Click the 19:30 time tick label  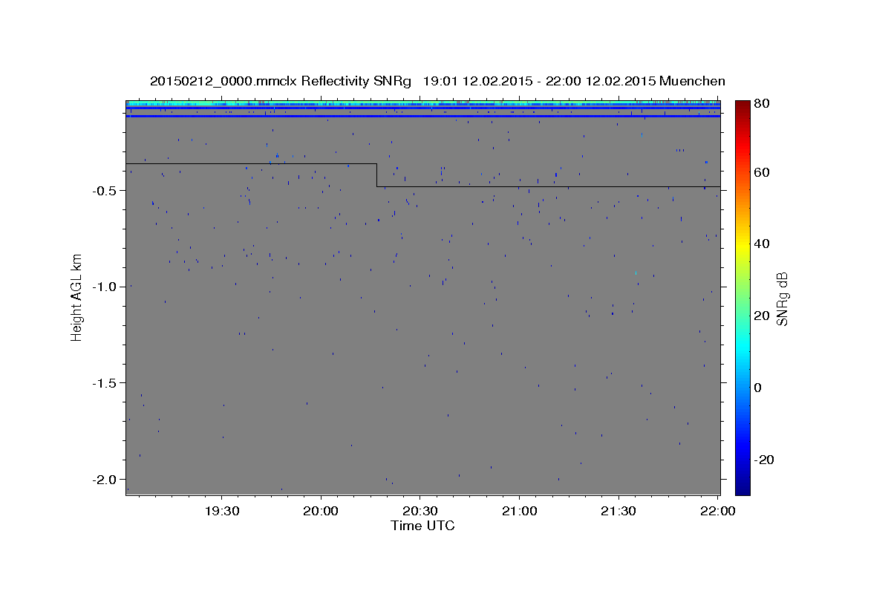222,512
